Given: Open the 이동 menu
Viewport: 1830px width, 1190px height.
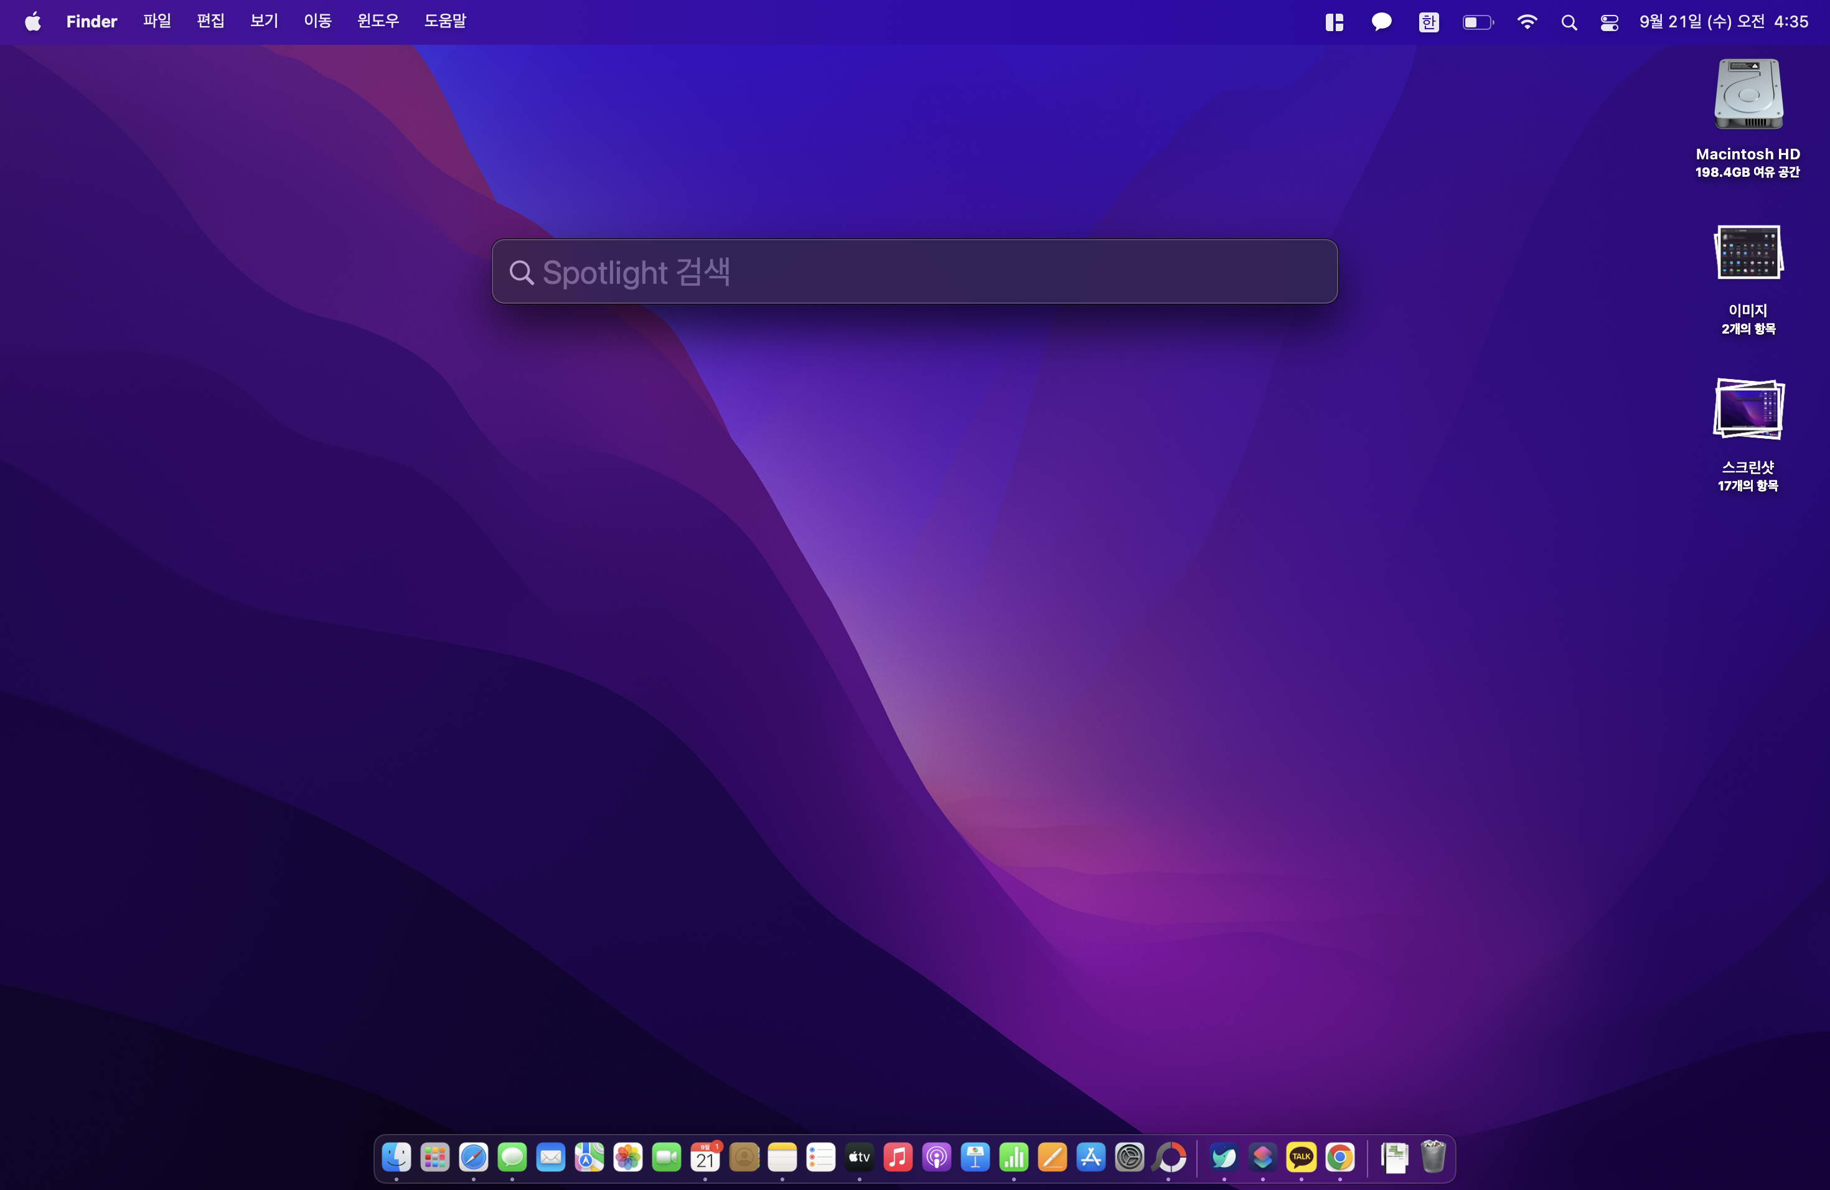Looking at the screenshot, I should coord(317,22).
